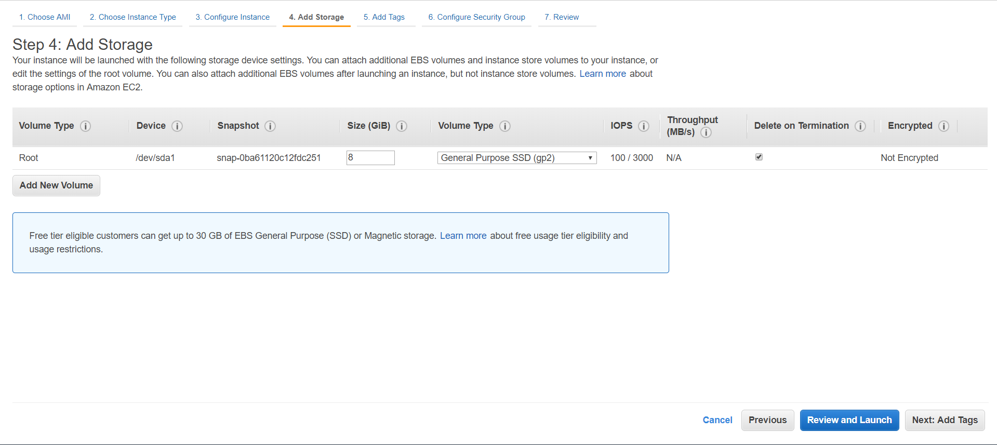
Task: Click the 100 / 3000 IOPS value
Action: point(632,158)
